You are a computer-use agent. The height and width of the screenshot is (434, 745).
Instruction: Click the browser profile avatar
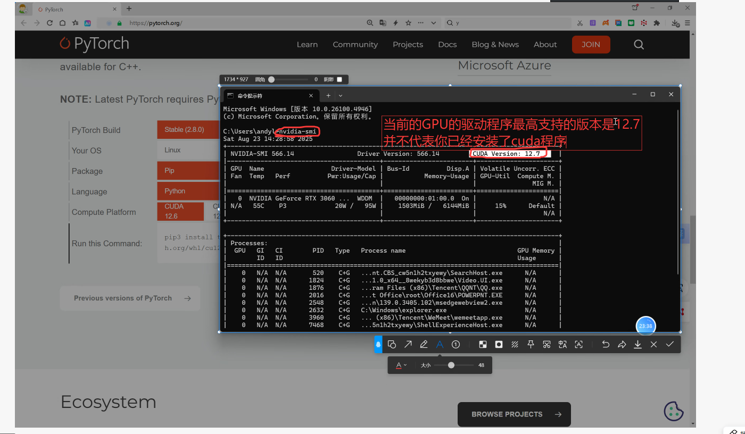pos(23,9)
